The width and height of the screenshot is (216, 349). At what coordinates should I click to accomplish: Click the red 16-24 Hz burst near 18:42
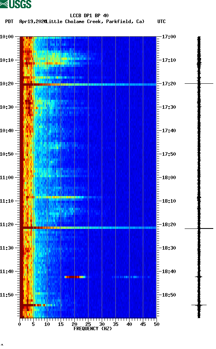(x=75, y=277)
